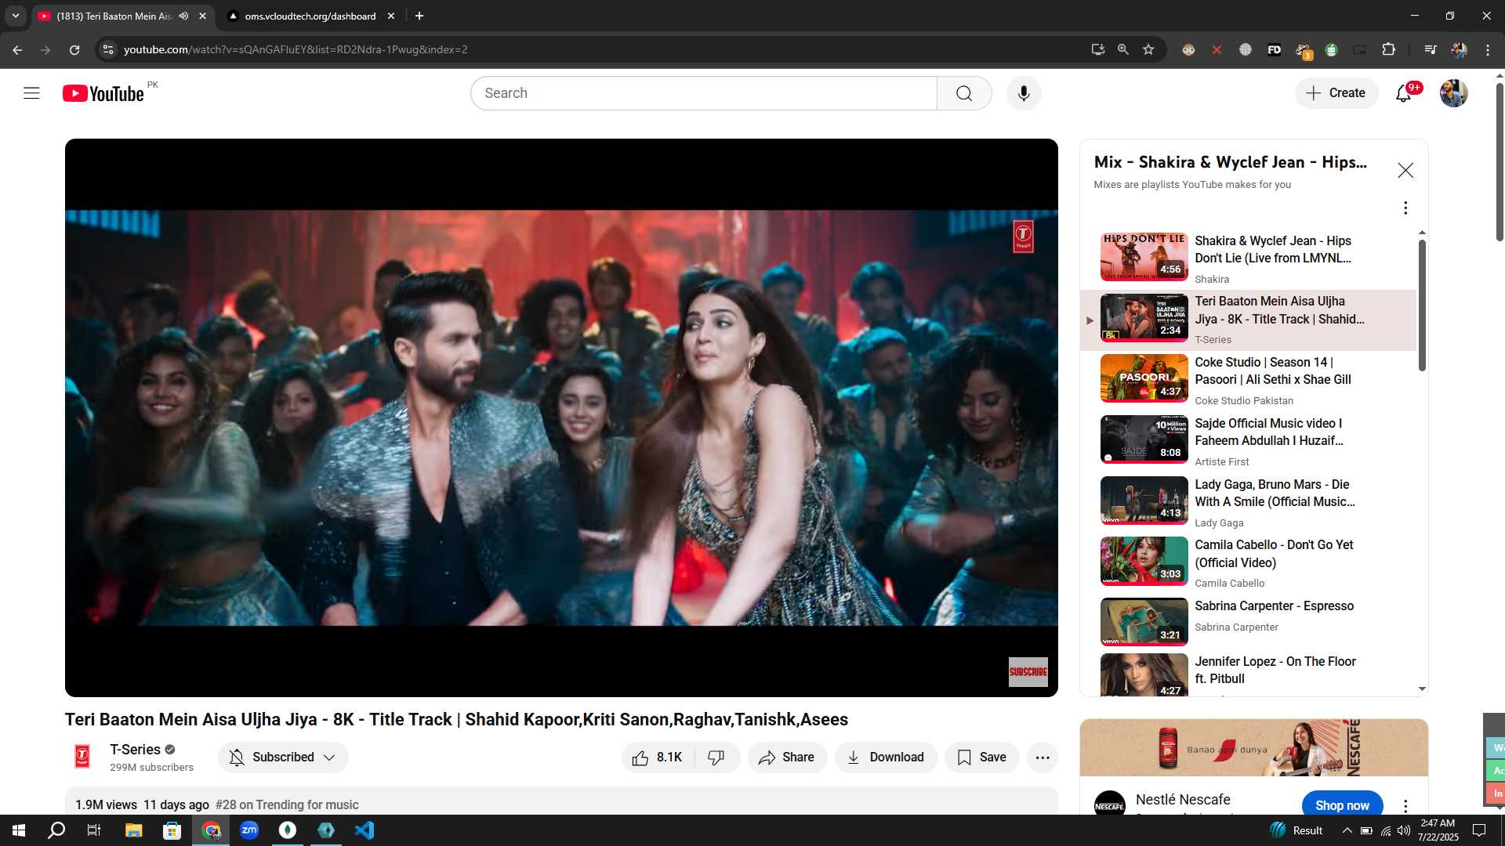This screenshot has width=1505, height=846.
Task: Open Windows Start menu
Action: coord(19,830)
